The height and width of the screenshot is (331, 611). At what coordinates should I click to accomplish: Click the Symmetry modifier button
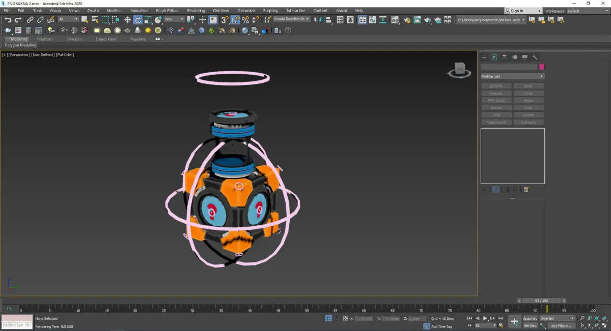coord(529,123)
